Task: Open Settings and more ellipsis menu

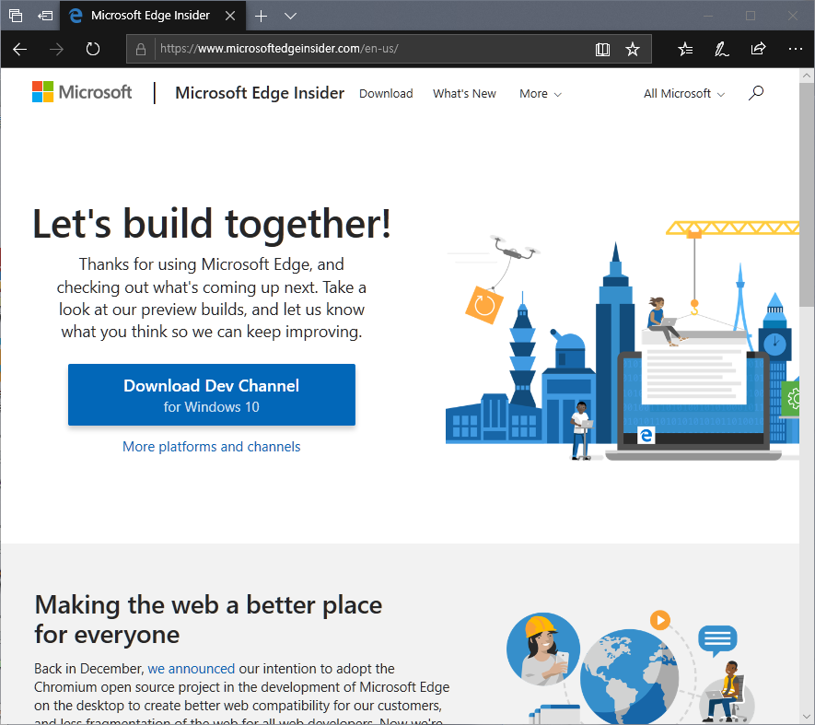Action: coord(796,49)
